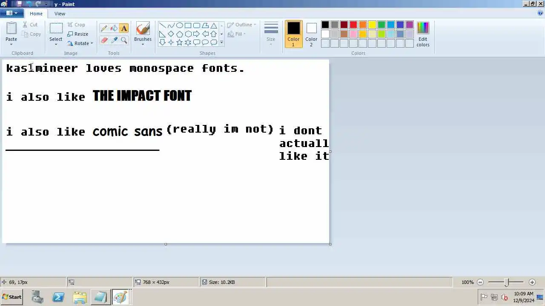Open the Outline dropdown

tap(242, 25)
